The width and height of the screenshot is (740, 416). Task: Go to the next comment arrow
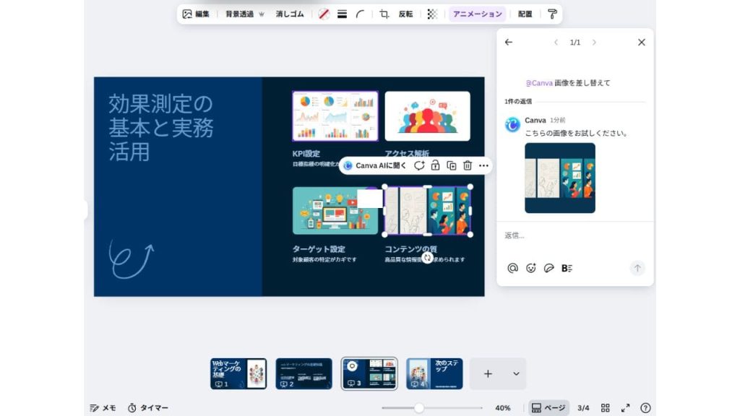(594, 43)
